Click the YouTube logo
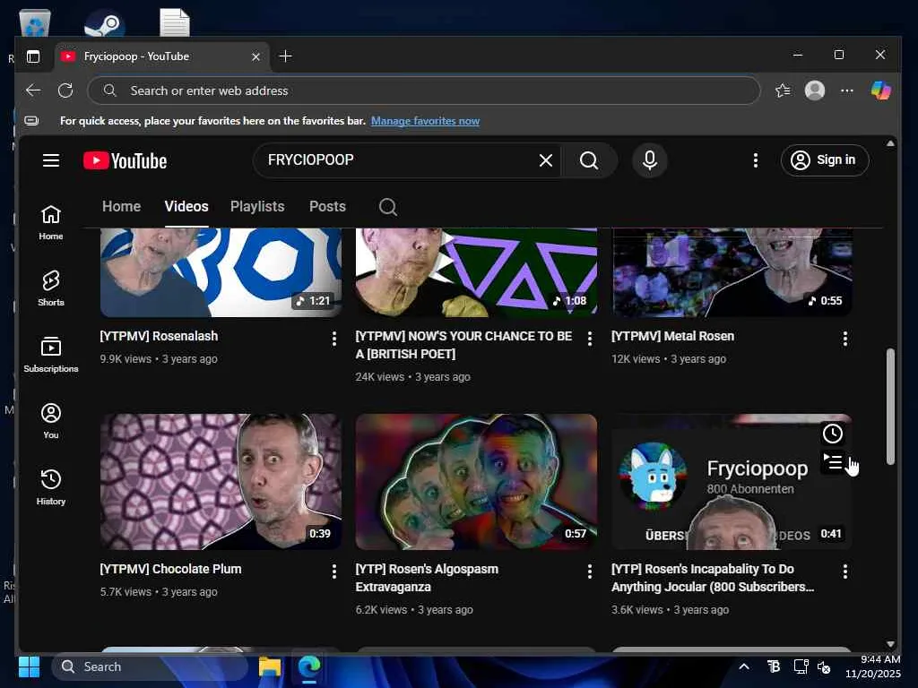 point(125,160)
